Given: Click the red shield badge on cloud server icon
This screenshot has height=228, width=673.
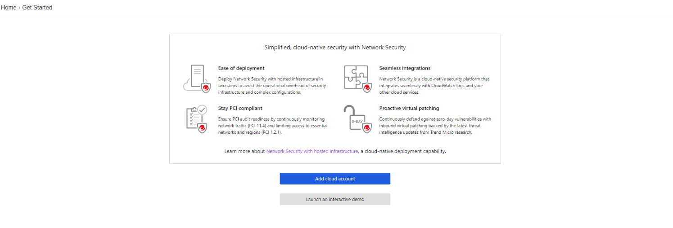Looking at the screenshot, I should click(x=206, y=87).
